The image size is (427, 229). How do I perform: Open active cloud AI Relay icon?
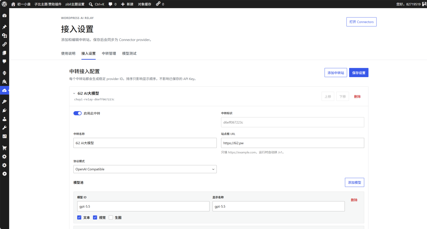(x=5, y=90)
